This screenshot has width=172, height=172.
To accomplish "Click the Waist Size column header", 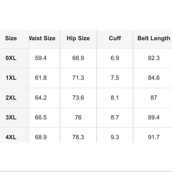I will (42, 38).
